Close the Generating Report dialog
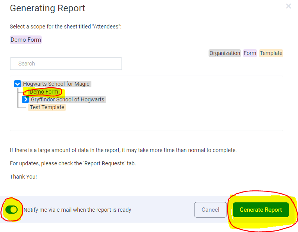Viewport: 298px width, 232px height. (x=288, y=6)
